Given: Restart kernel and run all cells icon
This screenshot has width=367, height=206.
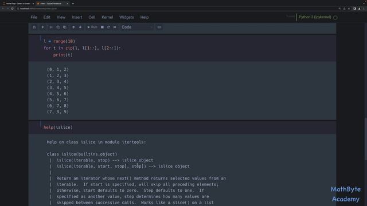Looking at the screenshot, I should (115, 27).
